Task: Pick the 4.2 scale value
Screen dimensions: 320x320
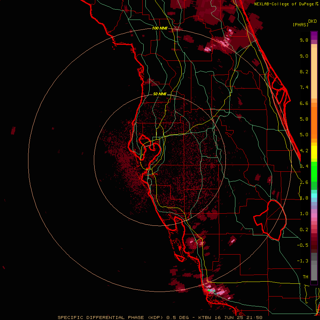Action: 304,151
